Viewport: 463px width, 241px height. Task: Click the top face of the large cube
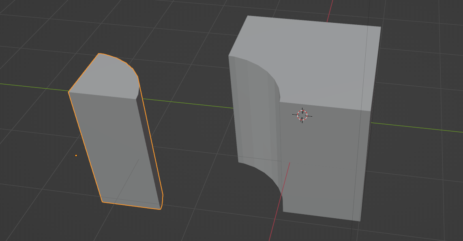coord(316,61)
